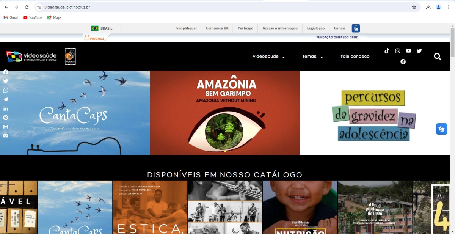The image size is (455, 234).
Task: Click the search magnifier icon
Action: [438, 57]
